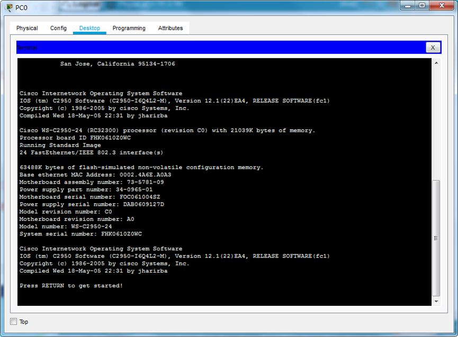The height and width of the screenshot is (337, 458).
Task: Click 'Model revision number: C0' line
Action: pos(66,212)
